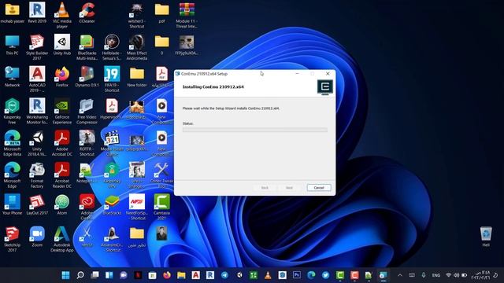504x283 pixels.
Task: Select the CCleaner desktop shortcut
Action: [87, 13]
